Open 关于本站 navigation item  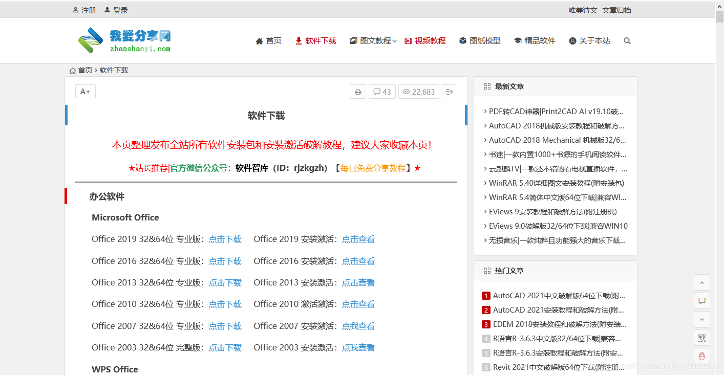(589, 41)
